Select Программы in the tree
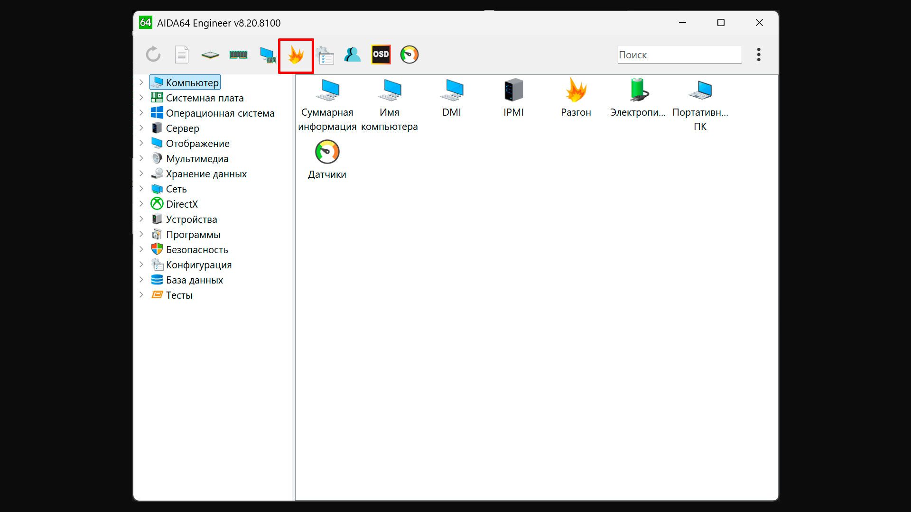 coord(186,235)
